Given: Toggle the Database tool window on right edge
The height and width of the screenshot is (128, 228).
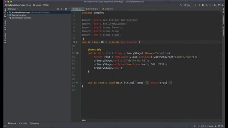Looking at the screenshot, I should [x=223, y=31].
